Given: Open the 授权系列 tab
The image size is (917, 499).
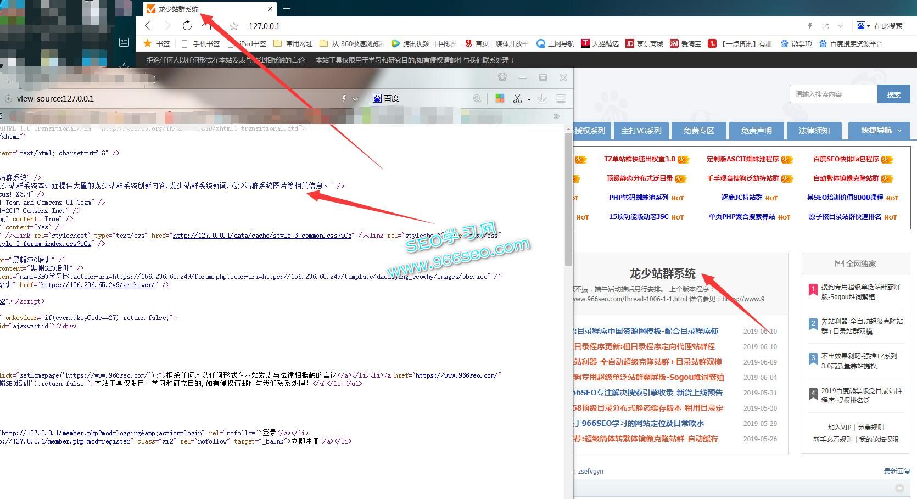Looking at the screenshot, I should click(591, 131).
